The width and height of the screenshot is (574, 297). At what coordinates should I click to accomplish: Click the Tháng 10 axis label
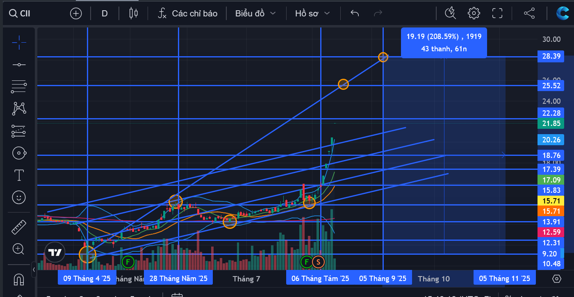[x=434, y=279]
